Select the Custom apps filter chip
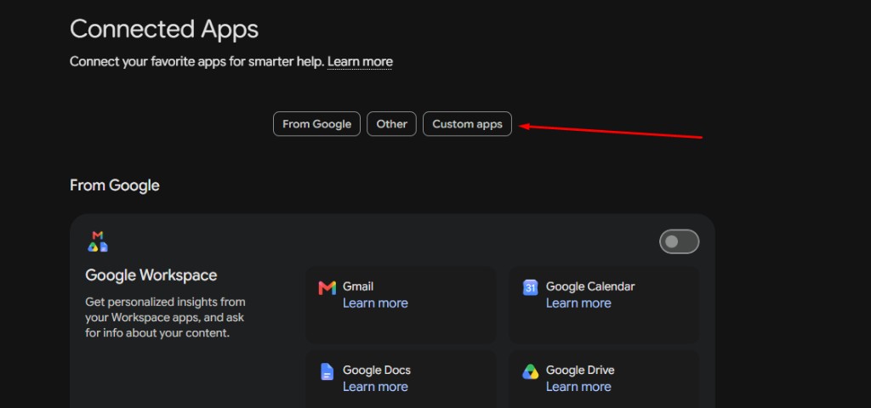This screenshot has width=871, height=408. click(x=467, y=124)
